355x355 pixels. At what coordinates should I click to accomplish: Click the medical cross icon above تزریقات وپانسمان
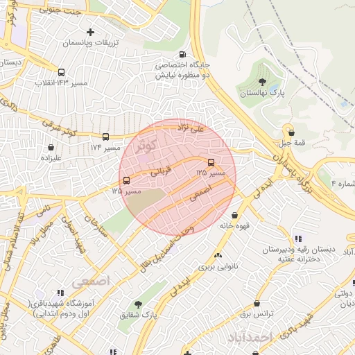click(90, 32)
